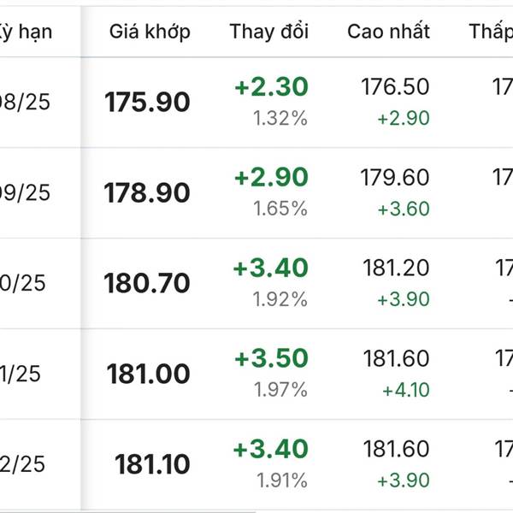Viewport: 513px width, 513px height.
Task: Click the Cao nhất column header
Action: coord(388,32)
